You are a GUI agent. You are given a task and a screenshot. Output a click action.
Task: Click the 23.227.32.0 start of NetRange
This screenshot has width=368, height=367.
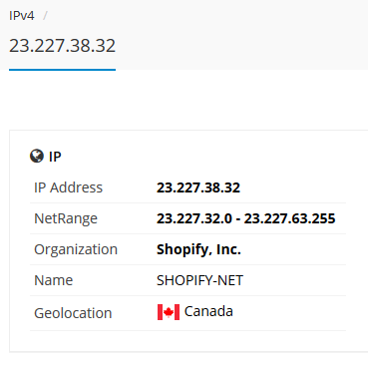click(x=194, y=218)
